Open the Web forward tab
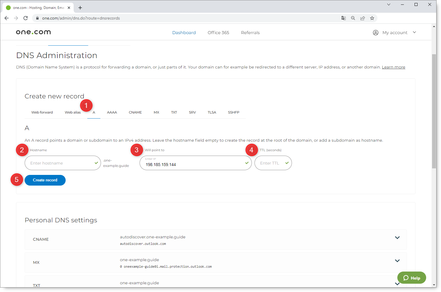 [42, 112]
